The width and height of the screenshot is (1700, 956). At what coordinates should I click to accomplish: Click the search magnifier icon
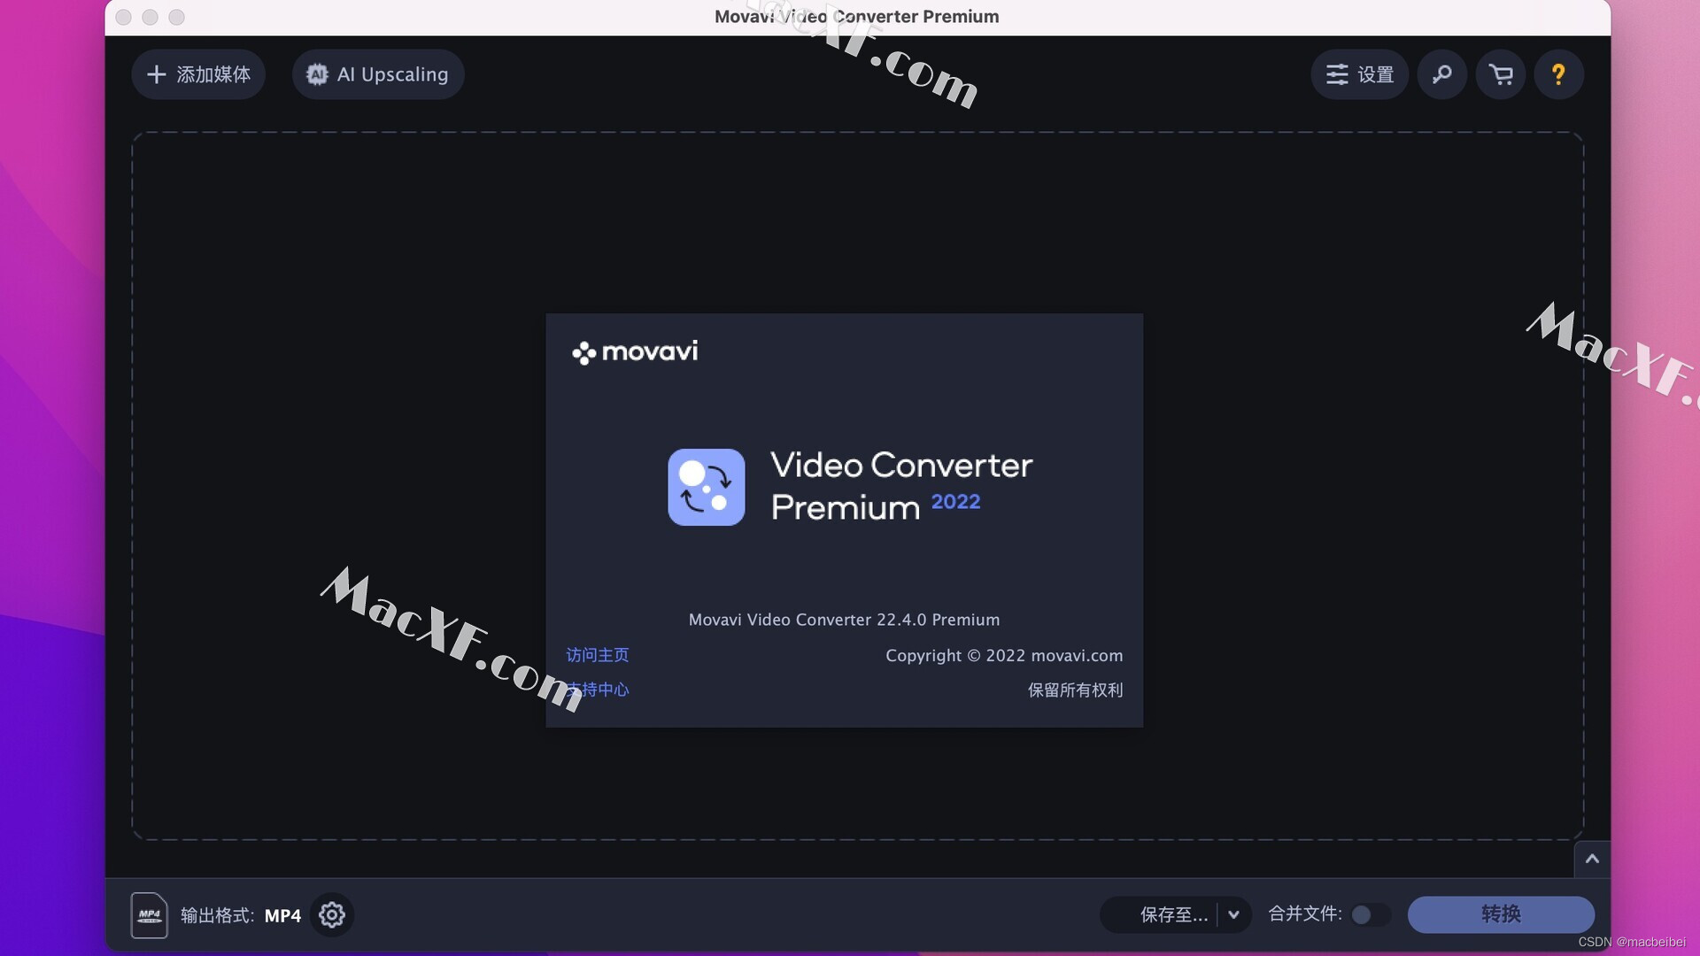pos(1442,74)
